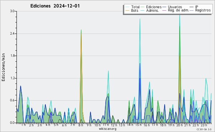The width and height of the screenshot is (215, 132).
Task: Select the 'Reg. de adm.' legend label
Action: (178, 10)
